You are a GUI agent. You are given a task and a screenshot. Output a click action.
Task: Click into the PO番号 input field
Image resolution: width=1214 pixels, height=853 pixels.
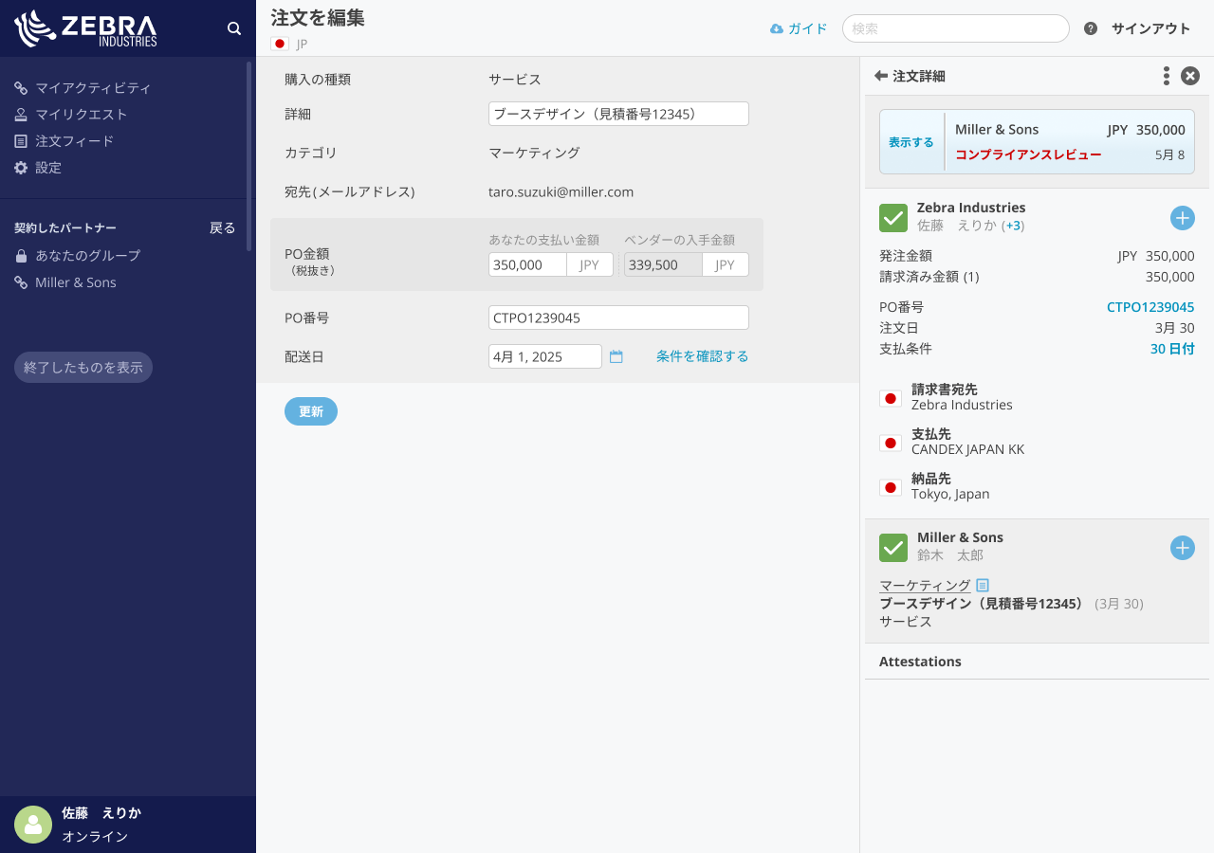[618, 318]
